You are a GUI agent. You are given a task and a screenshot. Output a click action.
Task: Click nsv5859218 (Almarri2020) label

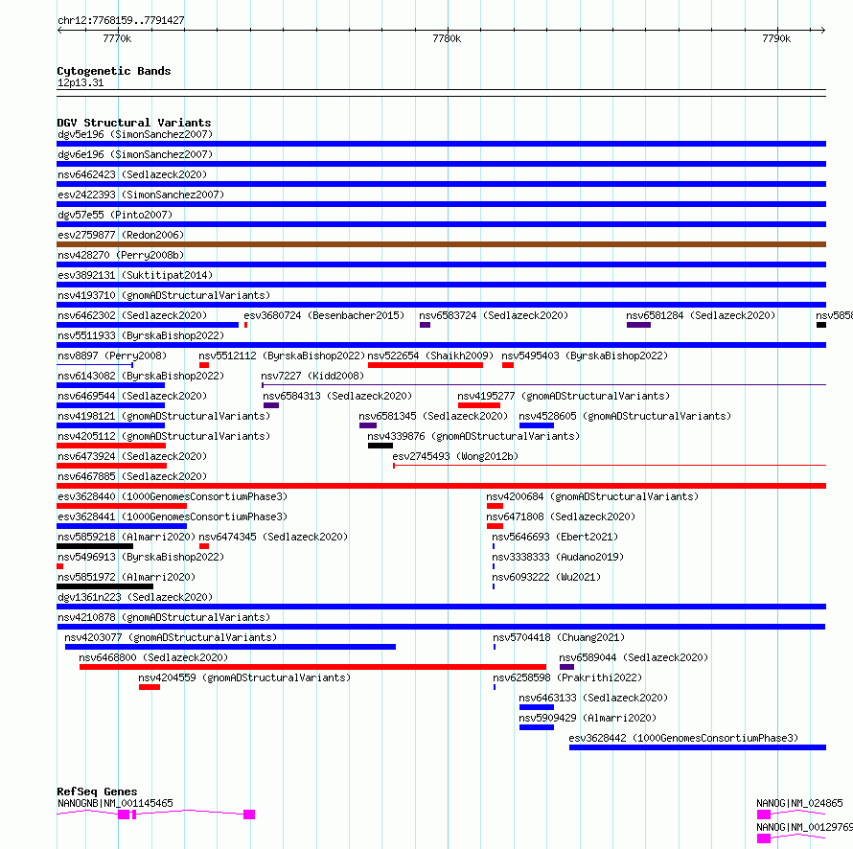pyautogui.click(x=127, y=537)
